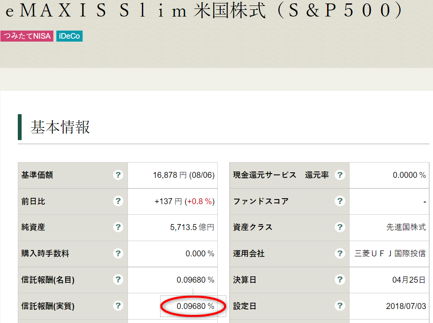
Task: Open help icon for 純資産
Action: pos(118,227)
